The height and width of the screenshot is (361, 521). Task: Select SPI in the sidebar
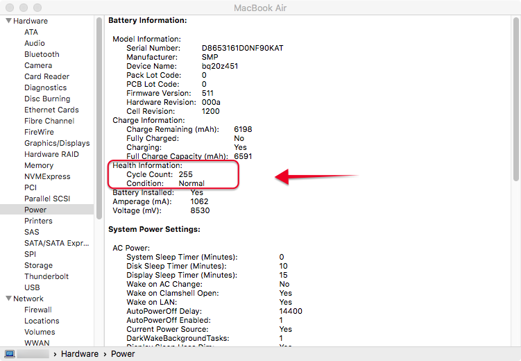[30, 254]
